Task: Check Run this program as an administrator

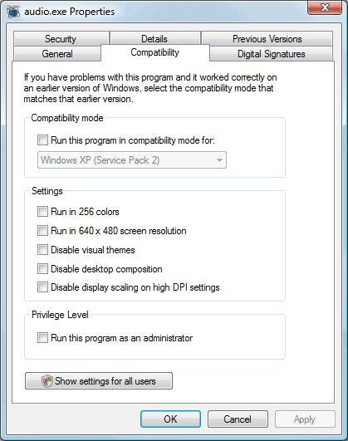Action: (x=42, y=338)
